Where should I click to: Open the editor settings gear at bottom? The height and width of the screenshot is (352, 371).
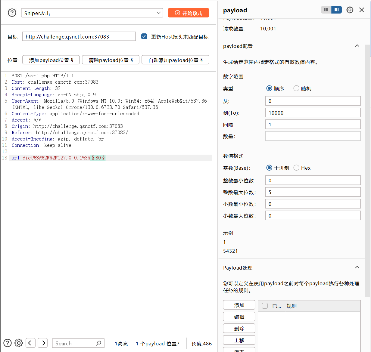point(19,343)
